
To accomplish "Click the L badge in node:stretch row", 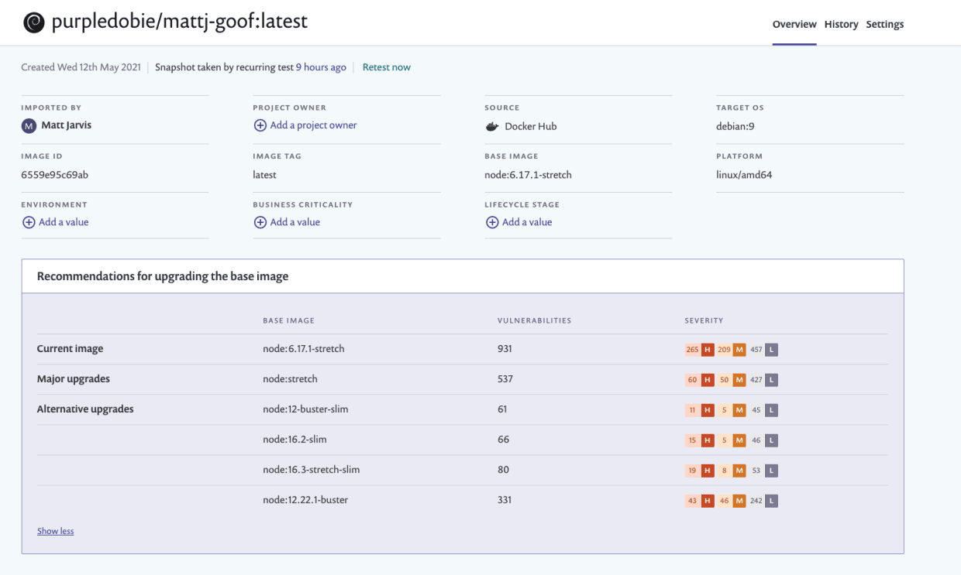I will tap(771, 380).
